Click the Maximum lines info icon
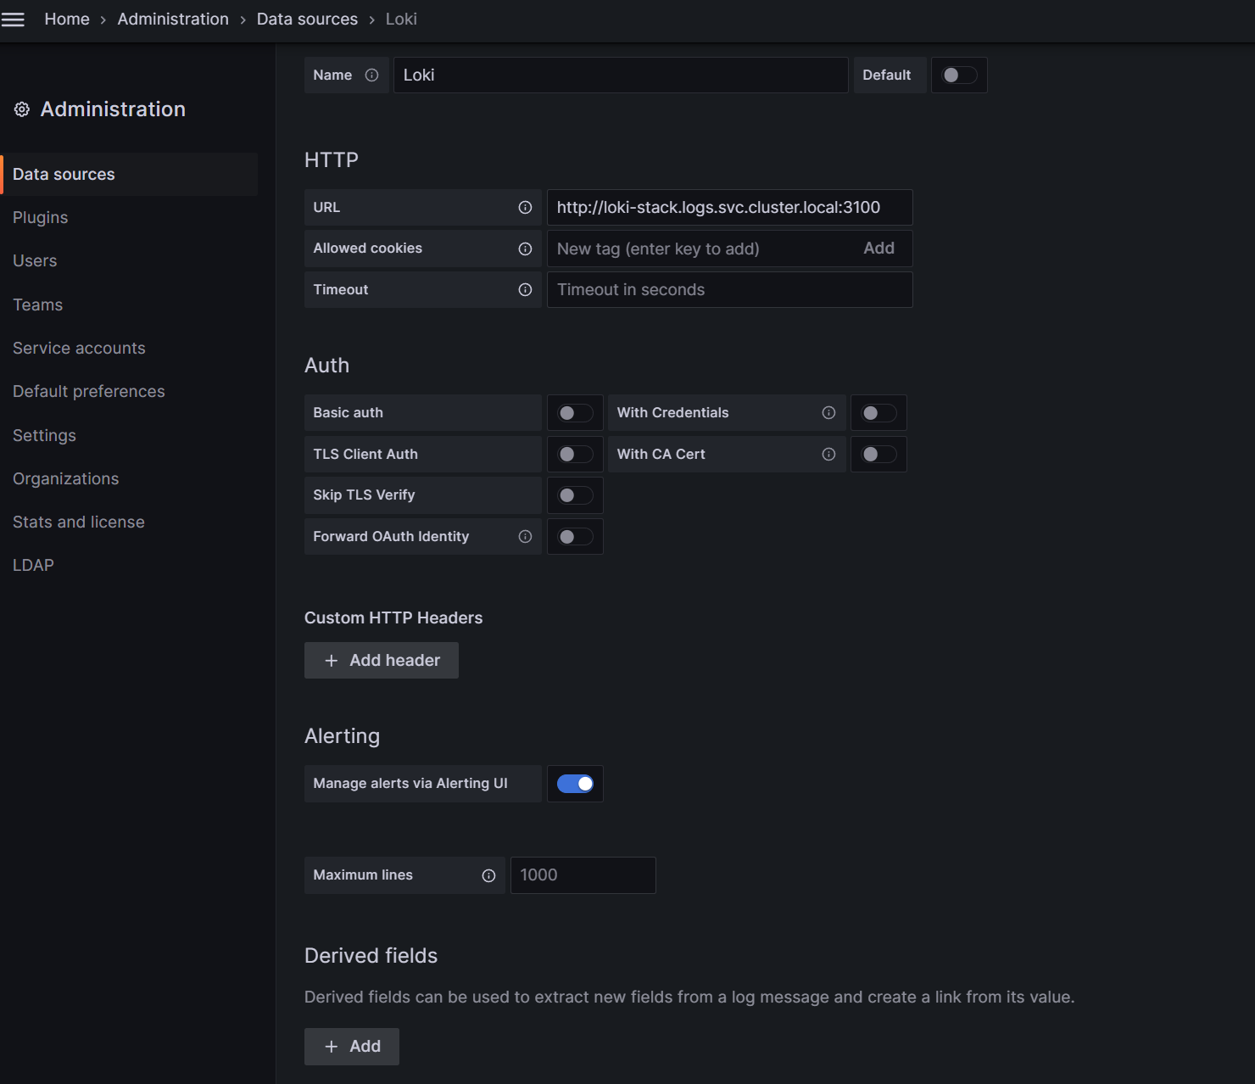The width and height of the screenshot is (1255, 1084). point(488,876)
